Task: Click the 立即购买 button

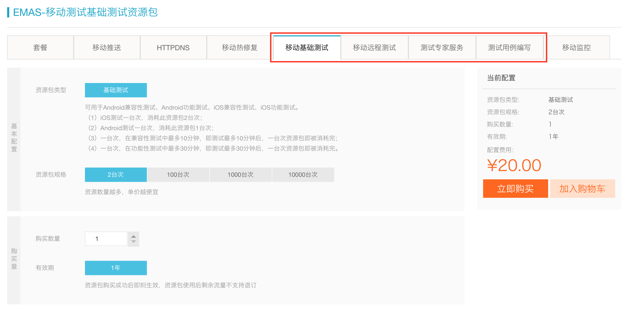Action: click(515, 188)
